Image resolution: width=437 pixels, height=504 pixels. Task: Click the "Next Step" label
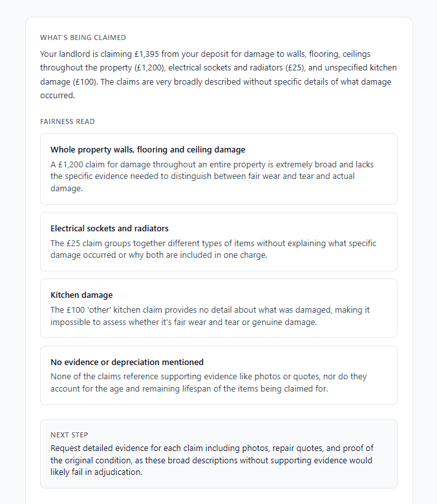click(69, 435)
